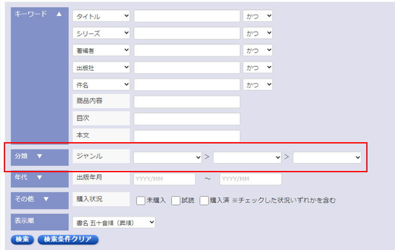The height and width of the screenshot is (250, 395).
Task: Open the 著編者 field type dropdown
Action: click(x=101, y=50)
